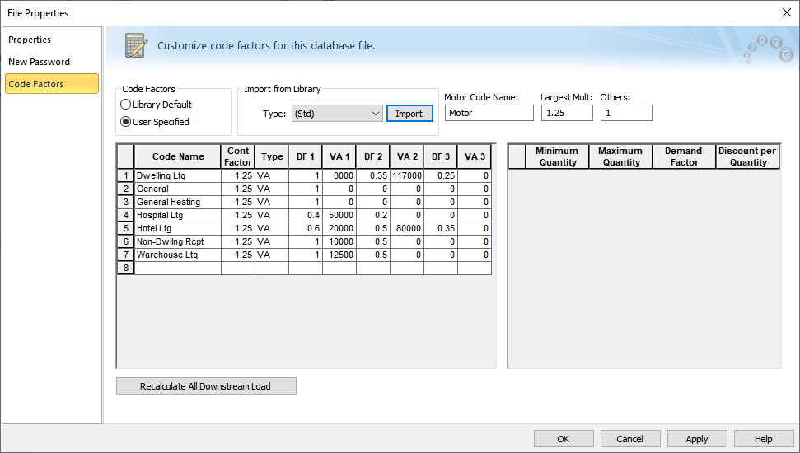This screenshot has width=800, height=453.
Task: Click the Apply button
Action: pyautogui.click(x=697, y=439)
